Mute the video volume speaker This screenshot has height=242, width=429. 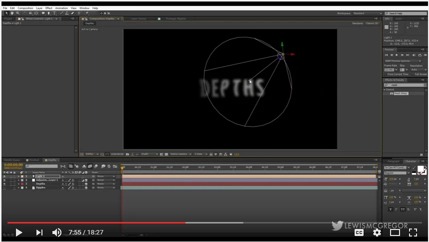click(x=56, y=232)
